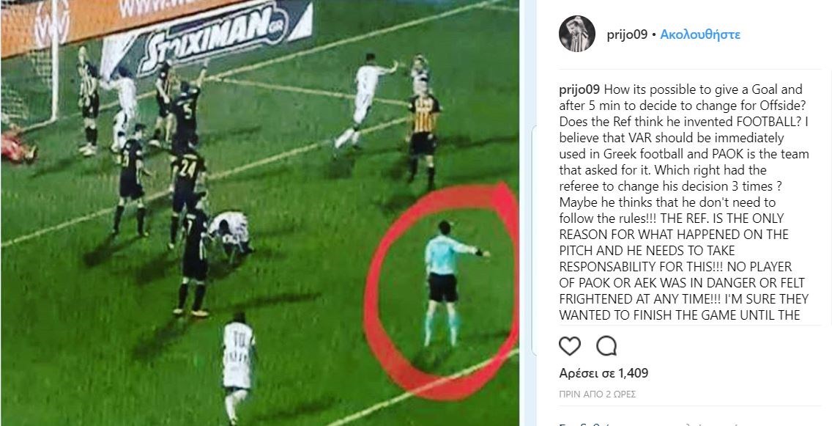The image size is (832, 426).
Task: Click the white goal post in the photo
Action: [x=55, y=59]
